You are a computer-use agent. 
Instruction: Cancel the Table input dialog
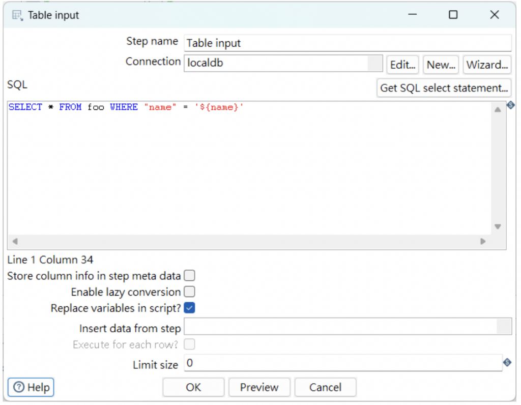click(325, 387)
